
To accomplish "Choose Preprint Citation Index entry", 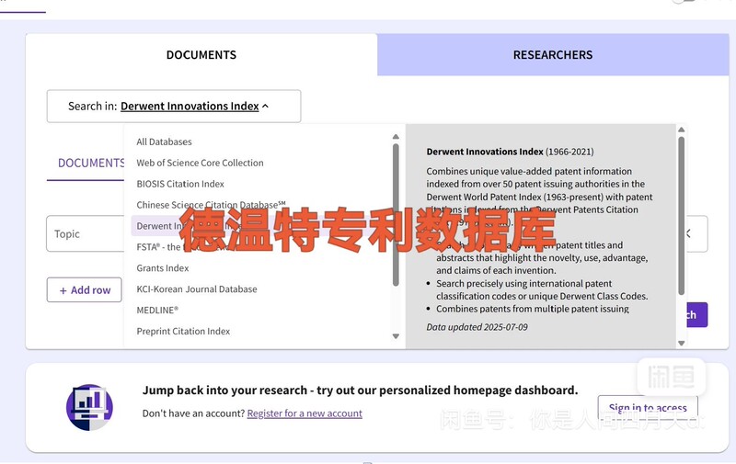I will (183, 332).
